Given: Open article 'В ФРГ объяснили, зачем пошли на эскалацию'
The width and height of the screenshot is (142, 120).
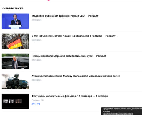Looking at the screenshot, I should 73,36.
